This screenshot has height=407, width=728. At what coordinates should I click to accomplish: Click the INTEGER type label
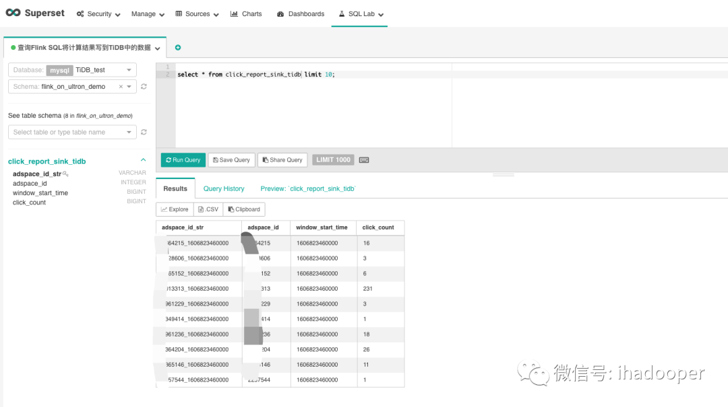pos(133,182)
